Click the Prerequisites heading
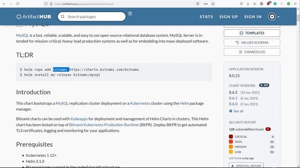 click(34, 144)
